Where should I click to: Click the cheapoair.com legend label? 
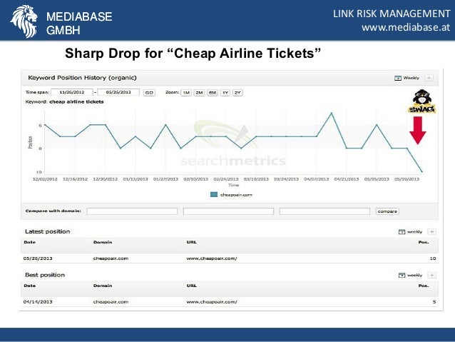[236, 195]
